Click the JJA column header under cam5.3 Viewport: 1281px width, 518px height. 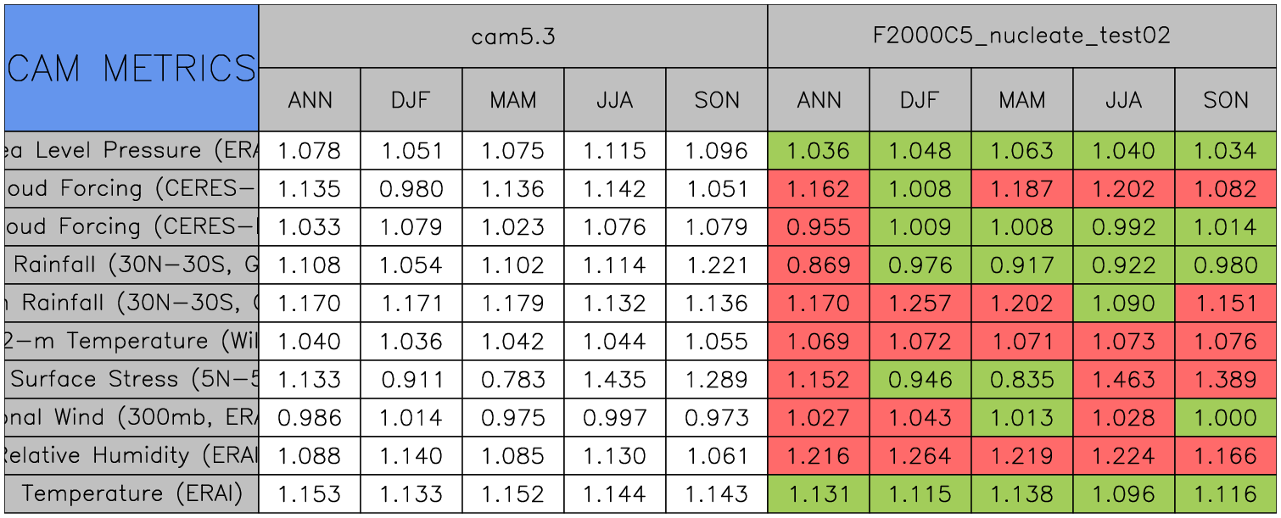point(615,100)
